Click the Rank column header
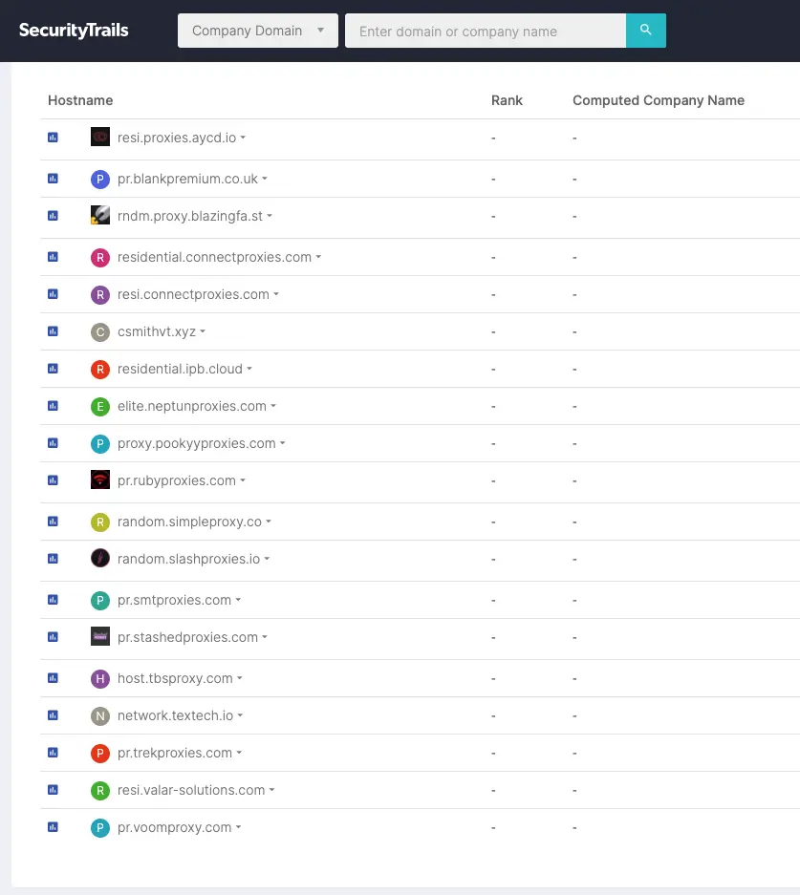The image size is (800, 895). click(507, 100)
